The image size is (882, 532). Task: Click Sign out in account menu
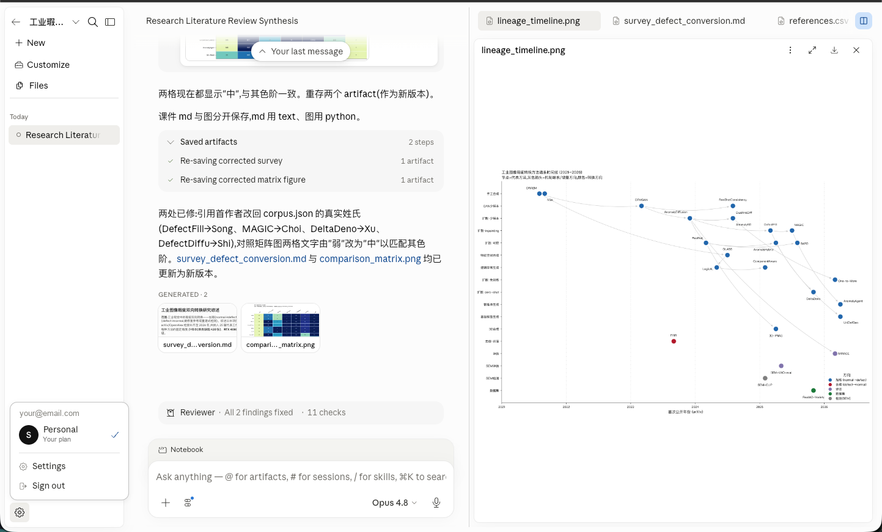click(49, 486)
